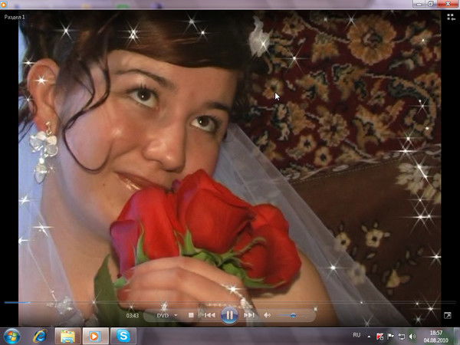The width and height of the screenshot is (460, 345).
Task: Click Windows Media Player taskbar icon
Action: click(94, 336)
